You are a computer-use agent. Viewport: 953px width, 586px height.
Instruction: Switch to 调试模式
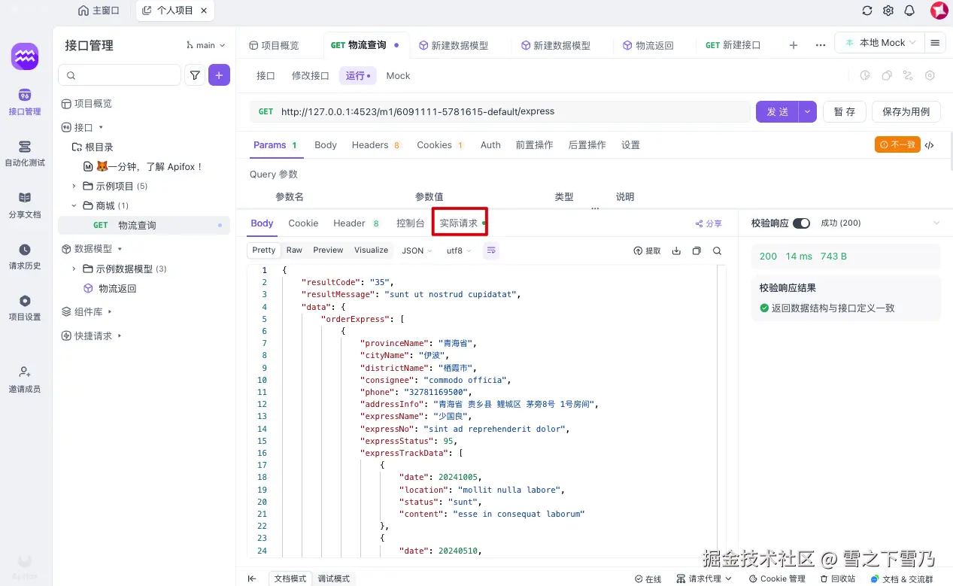click(333, 578)
